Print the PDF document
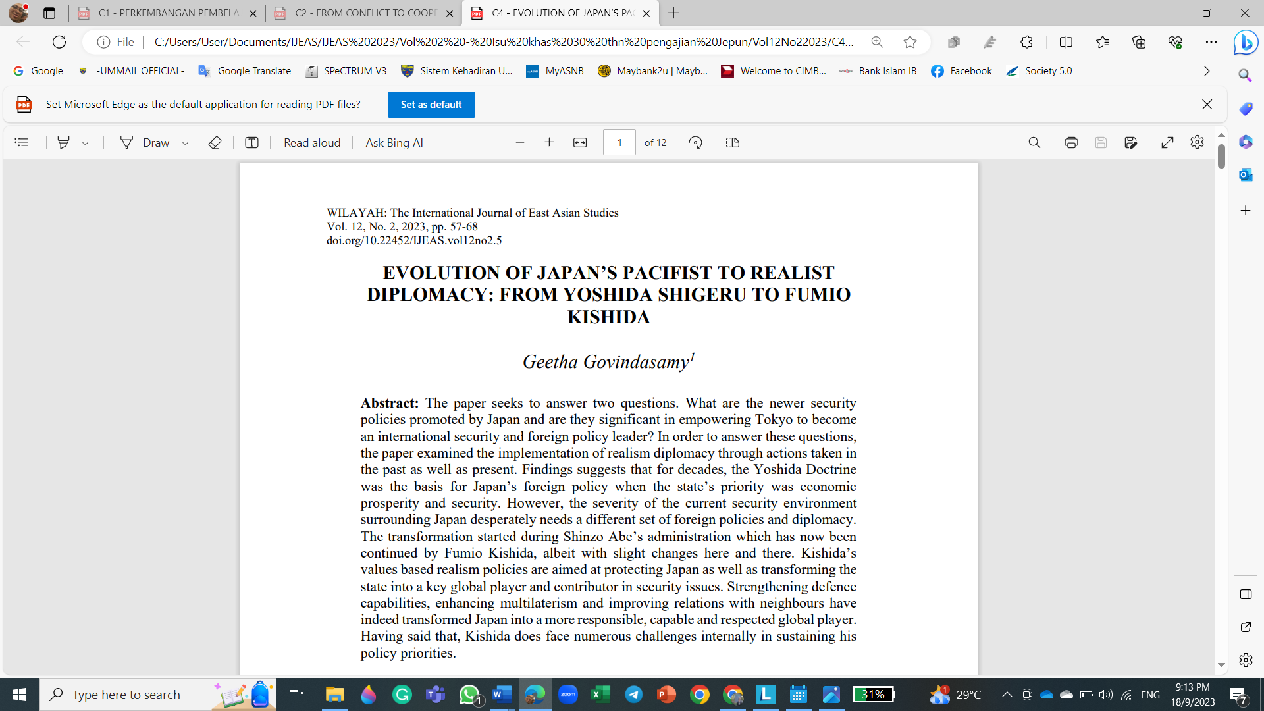Viewport: 1264px width, 711px height. (1071, 142)
